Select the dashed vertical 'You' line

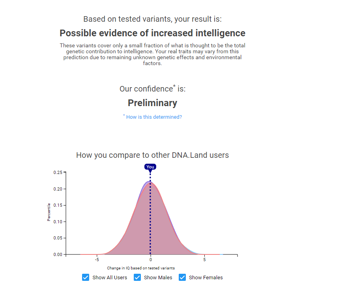pyautogui.click(x=150, y=214)
